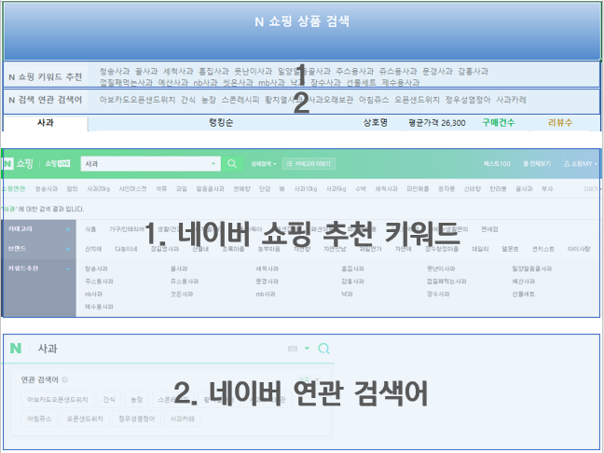Click 흠집사과 in the 키워드추천 list
This screenshot has height=453, width=604.
tap(352, 268)
